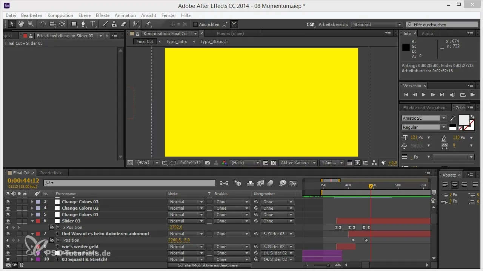Select the Hand tool

coord(22,24)
